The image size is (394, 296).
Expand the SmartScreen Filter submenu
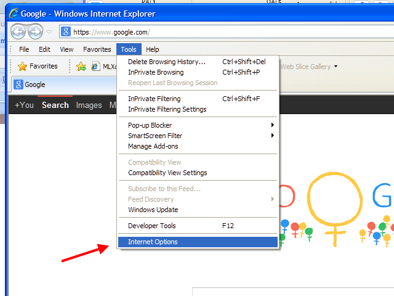198,136
